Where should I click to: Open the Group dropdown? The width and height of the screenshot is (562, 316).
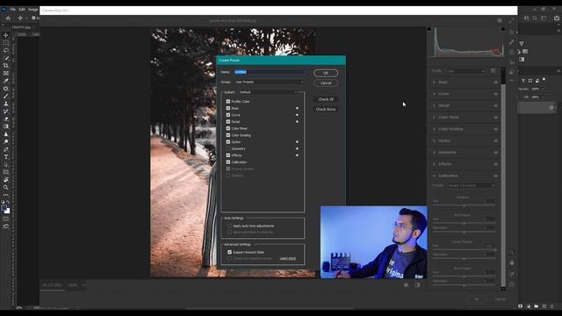click(269, 82)
